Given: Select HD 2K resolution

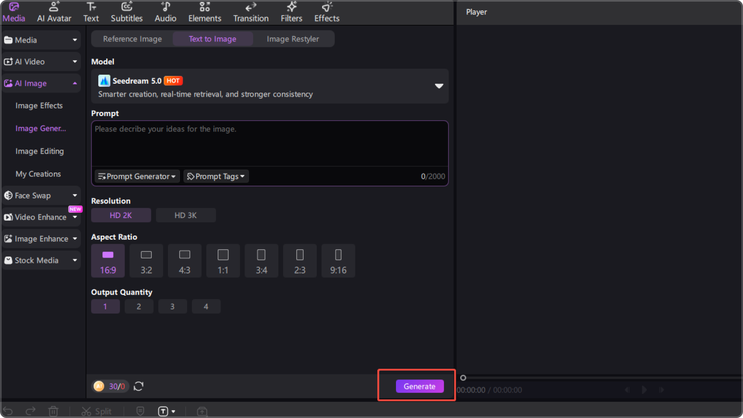Looking at the screenshot, I should tap(121, 215).
